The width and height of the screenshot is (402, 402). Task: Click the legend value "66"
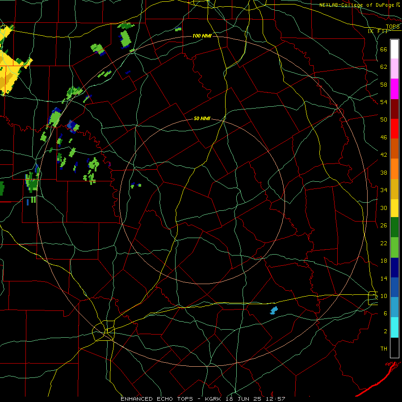(x=384, y=49)
